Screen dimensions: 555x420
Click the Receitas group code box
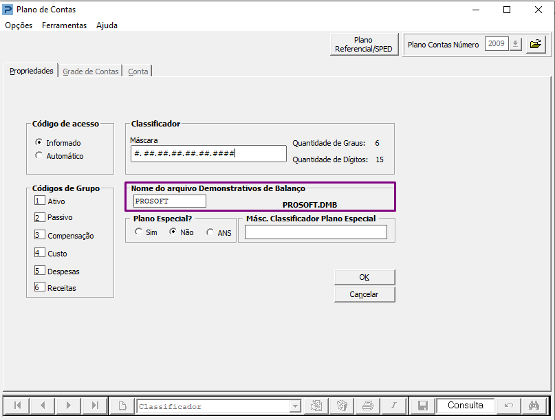click(x=39, y=287)
